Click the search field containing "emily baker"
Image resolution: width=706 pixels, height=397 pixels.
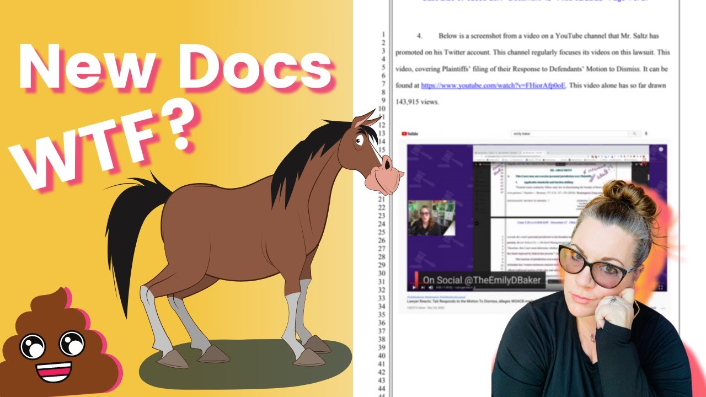[x=570, y=133]
